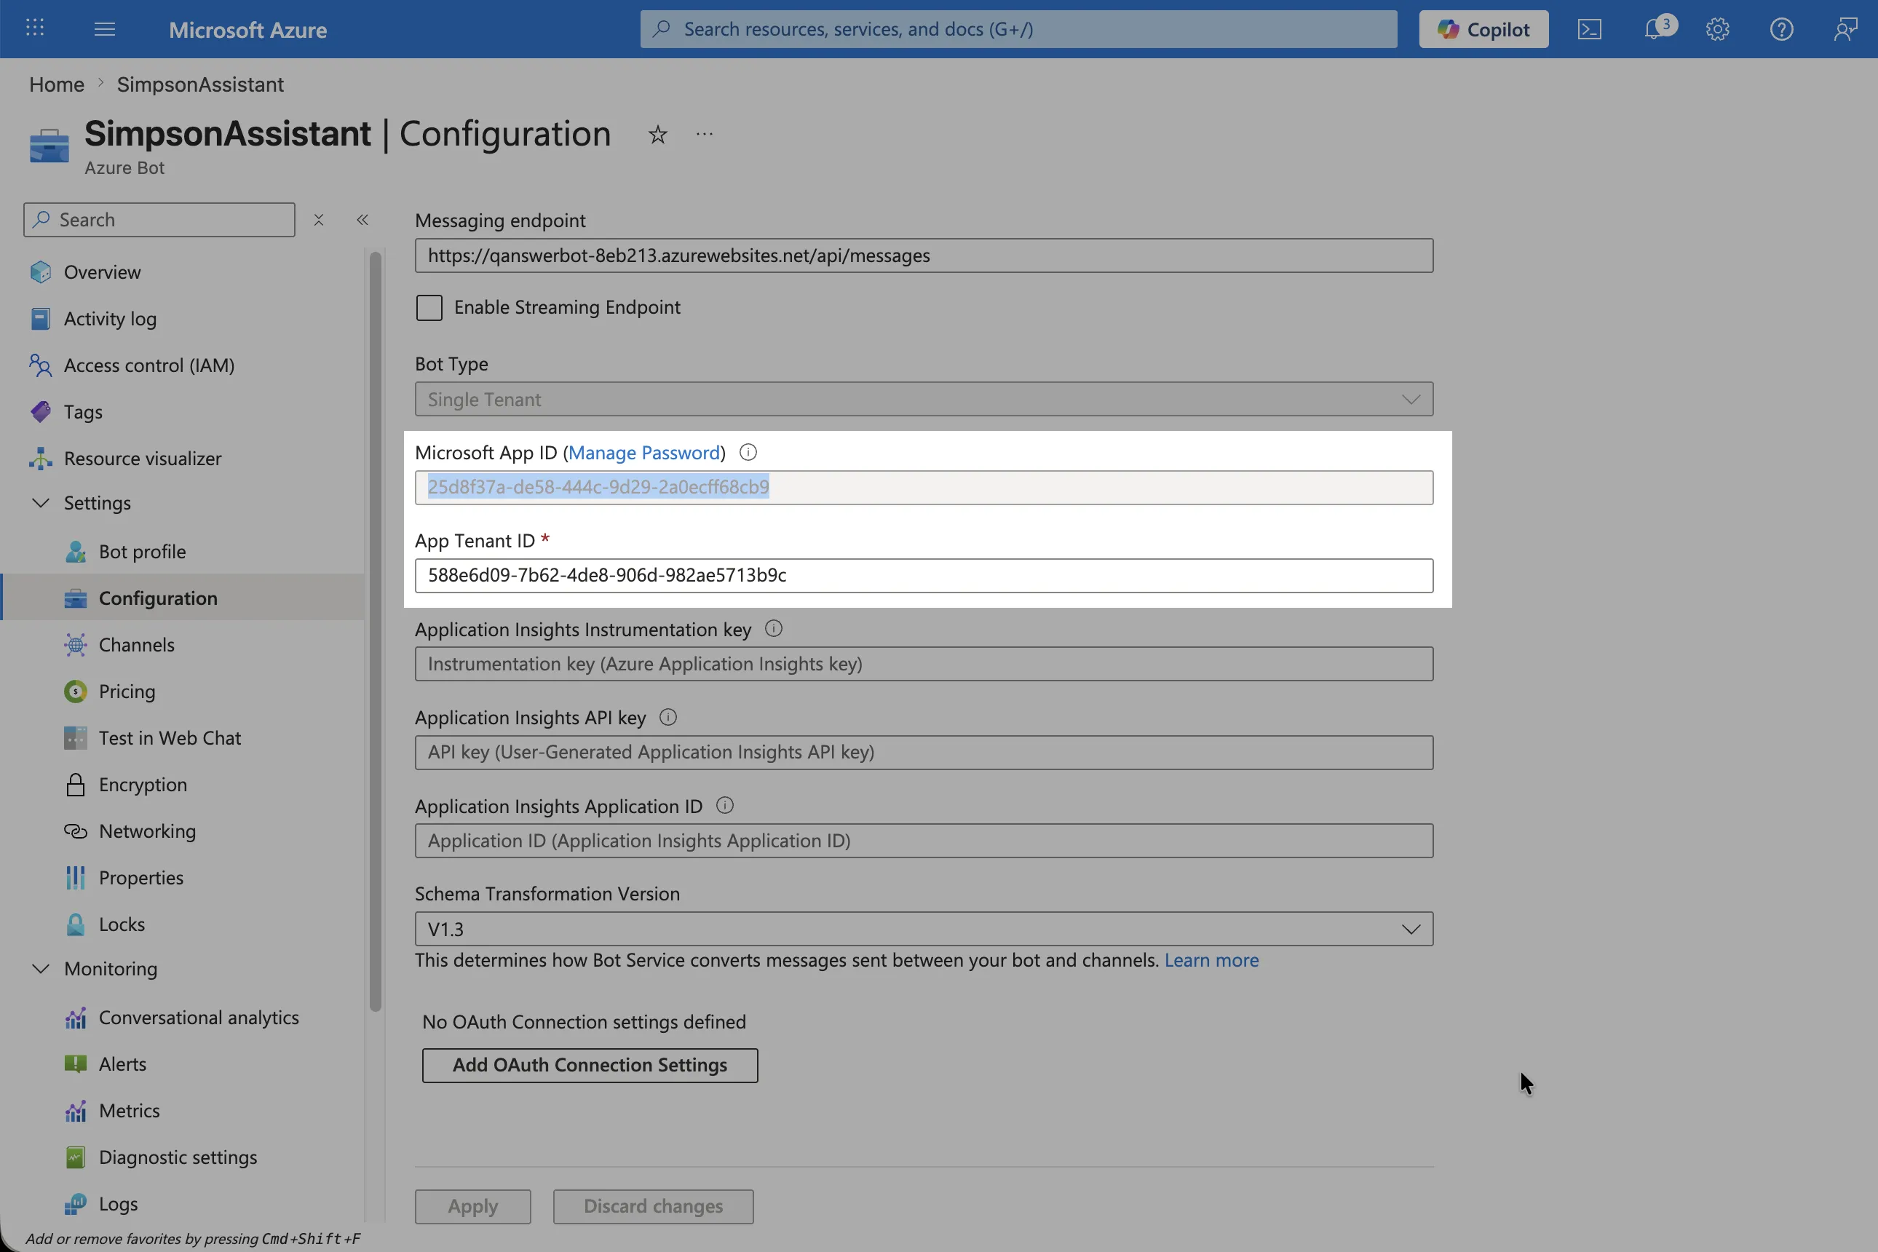Click the Manage Password link
The height and width of the screenshot is (1252, 1878).
[643, 453]
